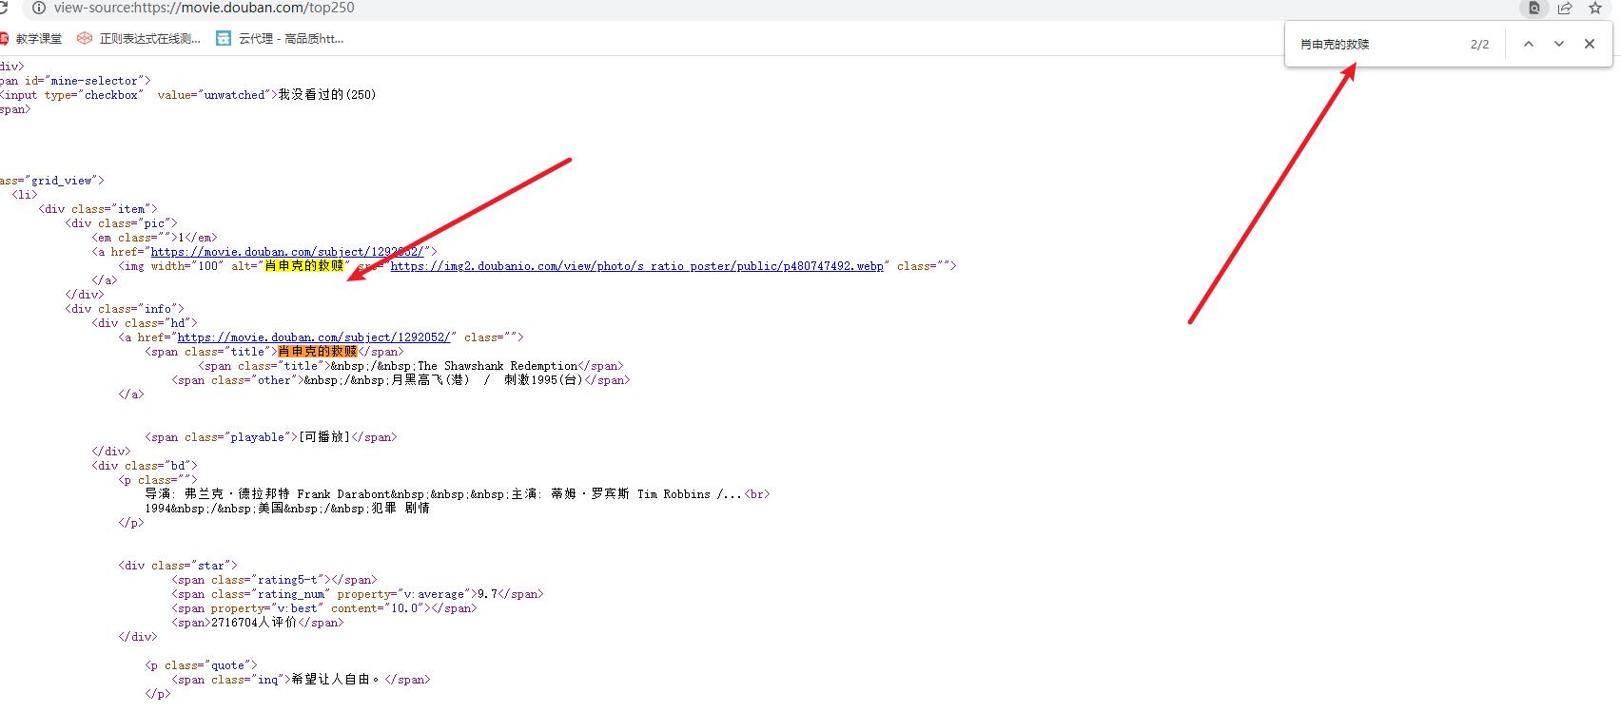Open the 云代理 - 高品质htt... bookmark

point(281,39)
